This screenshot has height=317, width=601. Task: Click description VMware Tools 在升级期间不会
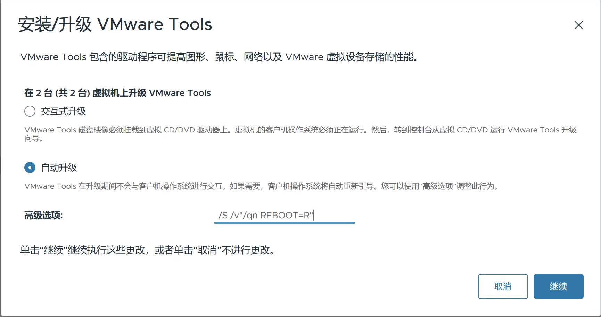[263, 186]
